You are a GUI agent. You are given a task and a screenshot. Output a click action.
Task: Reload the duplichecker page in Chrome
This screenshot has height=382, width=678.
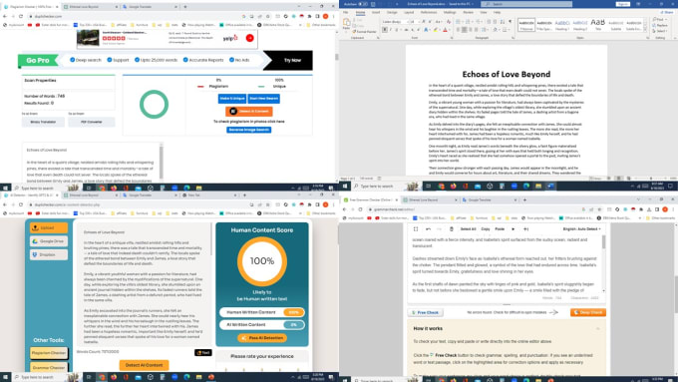click(x=21, y=16)
